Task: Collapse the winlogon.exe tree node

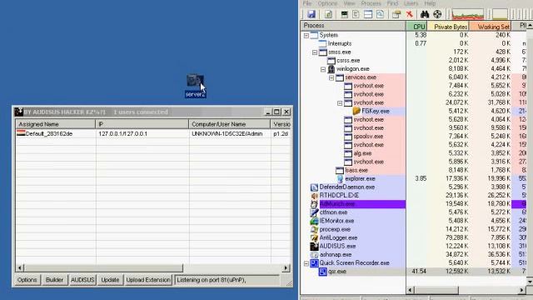Action: (323, 69)
